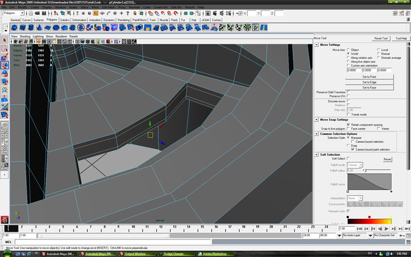
Task: Turn on the Soft Select checkbox
Action: tap(348, 159)
